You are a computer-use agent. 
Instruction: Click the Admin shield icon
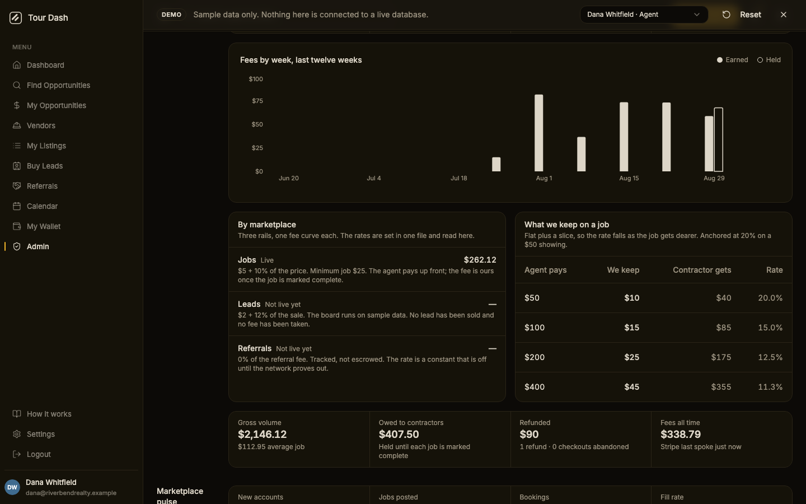click(17, 246)
